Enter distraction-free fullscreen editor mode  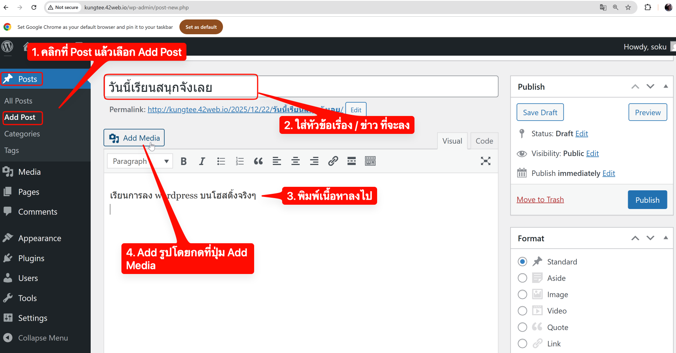pos(485,161)
